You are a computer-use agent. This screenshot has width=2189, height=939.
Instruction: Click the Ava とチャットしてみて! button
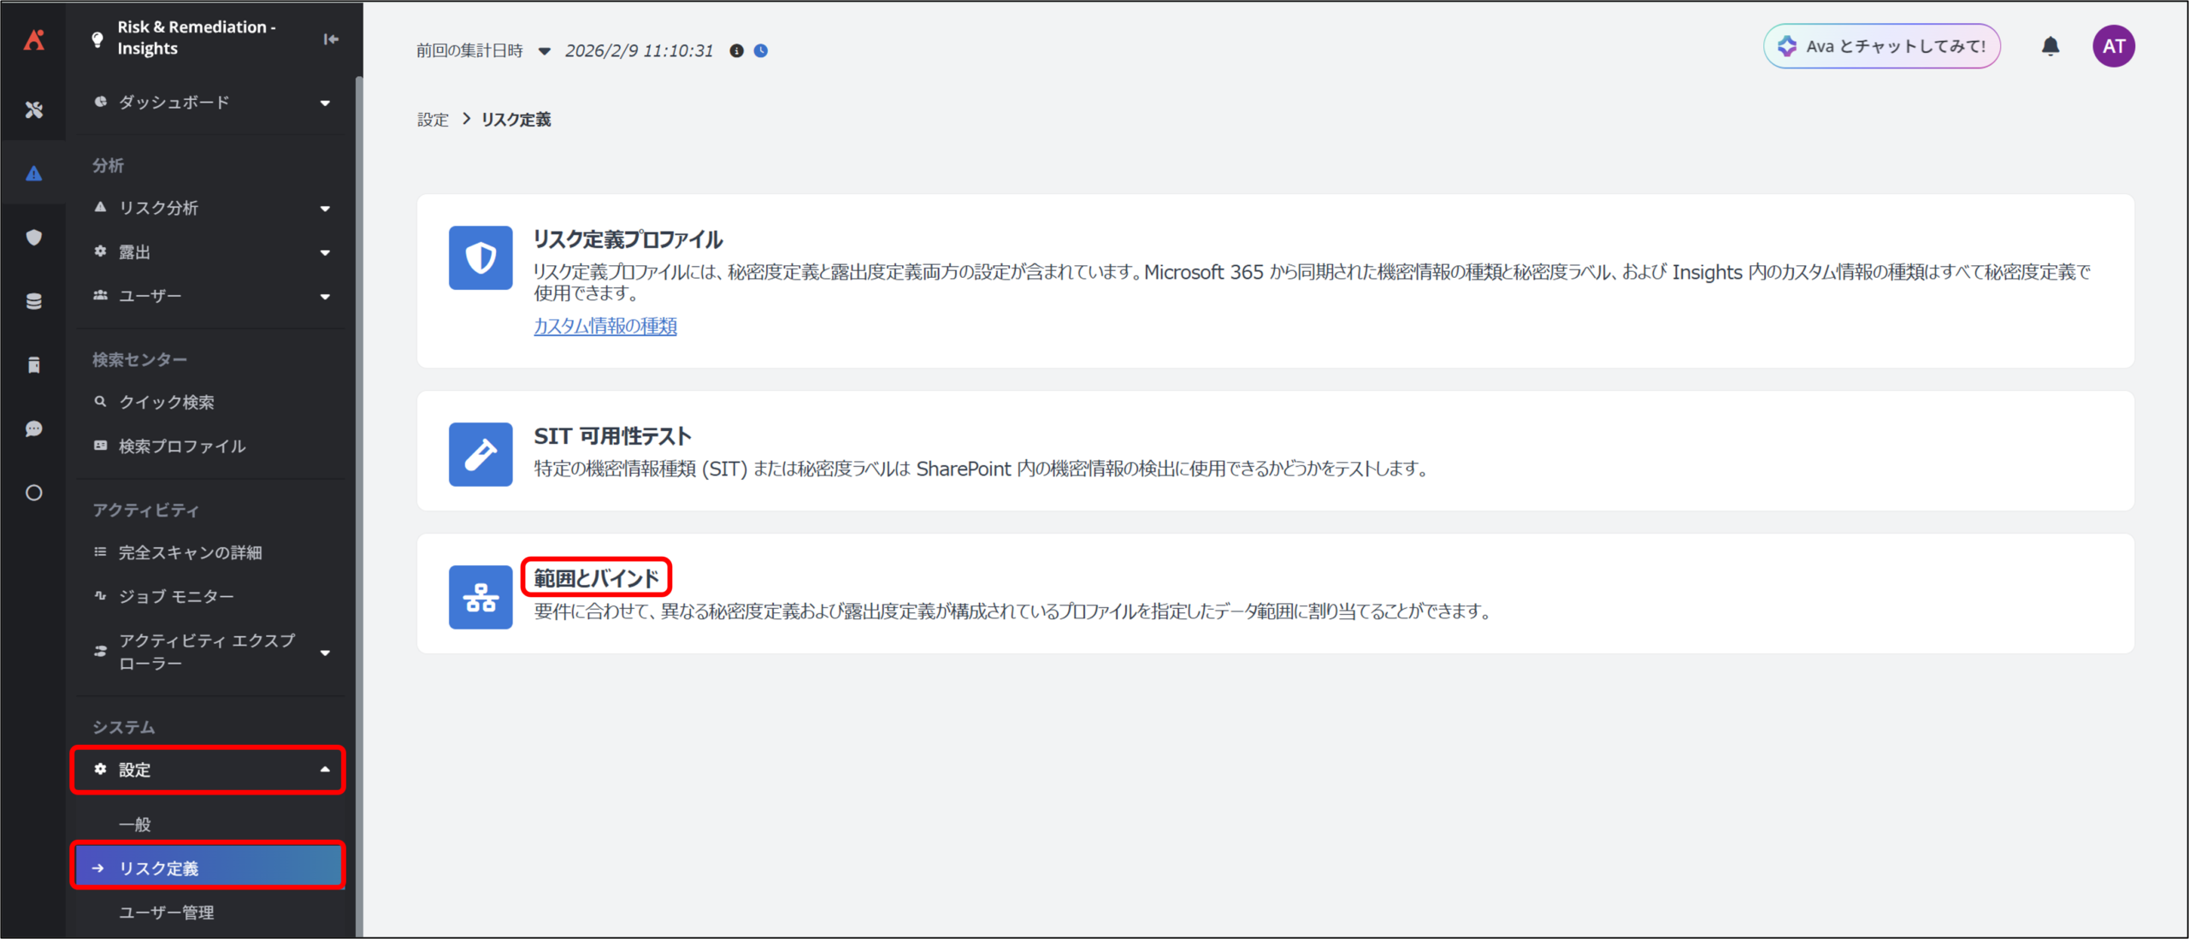pos(1881,47)
